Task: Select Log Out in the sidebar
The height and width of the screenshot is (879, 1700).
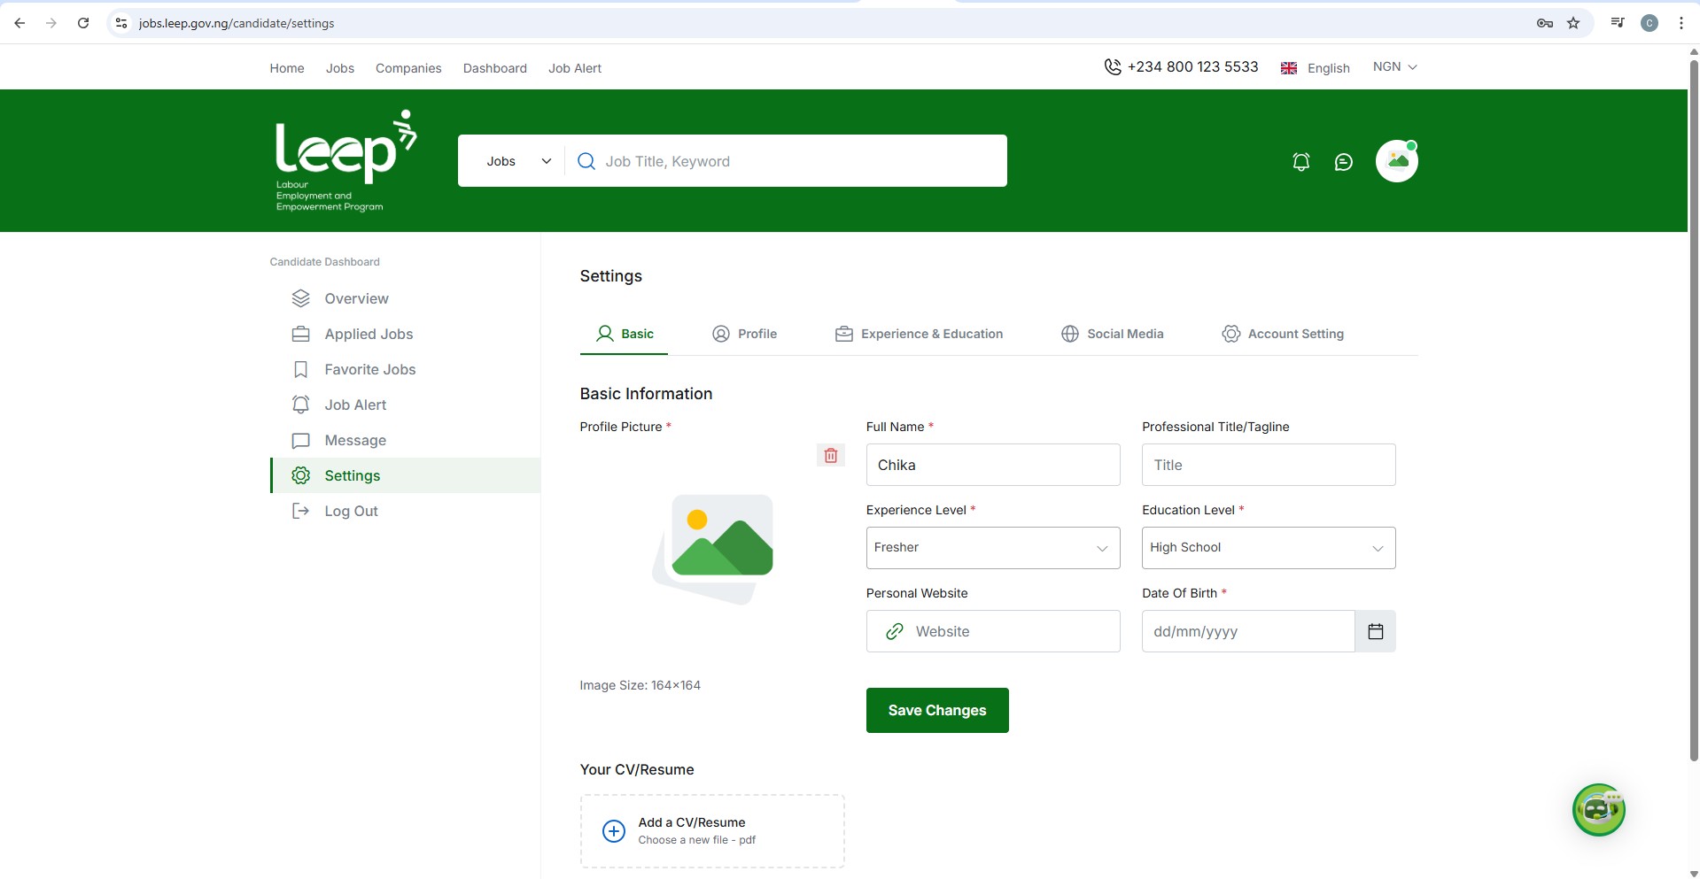Action: [x=351, y=511]
